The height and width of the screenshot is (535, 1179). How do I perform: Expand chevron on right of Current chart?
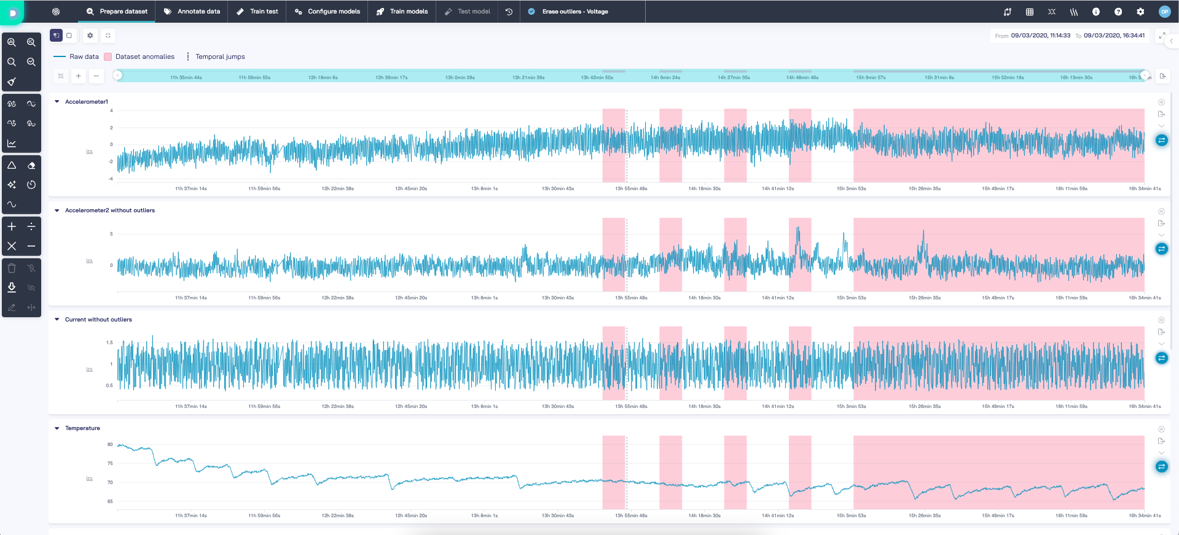(1161, 344)
